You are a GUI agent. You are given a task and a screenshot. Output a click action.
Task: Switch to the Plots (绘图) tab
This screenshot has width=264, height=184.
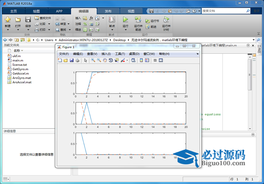36,11
